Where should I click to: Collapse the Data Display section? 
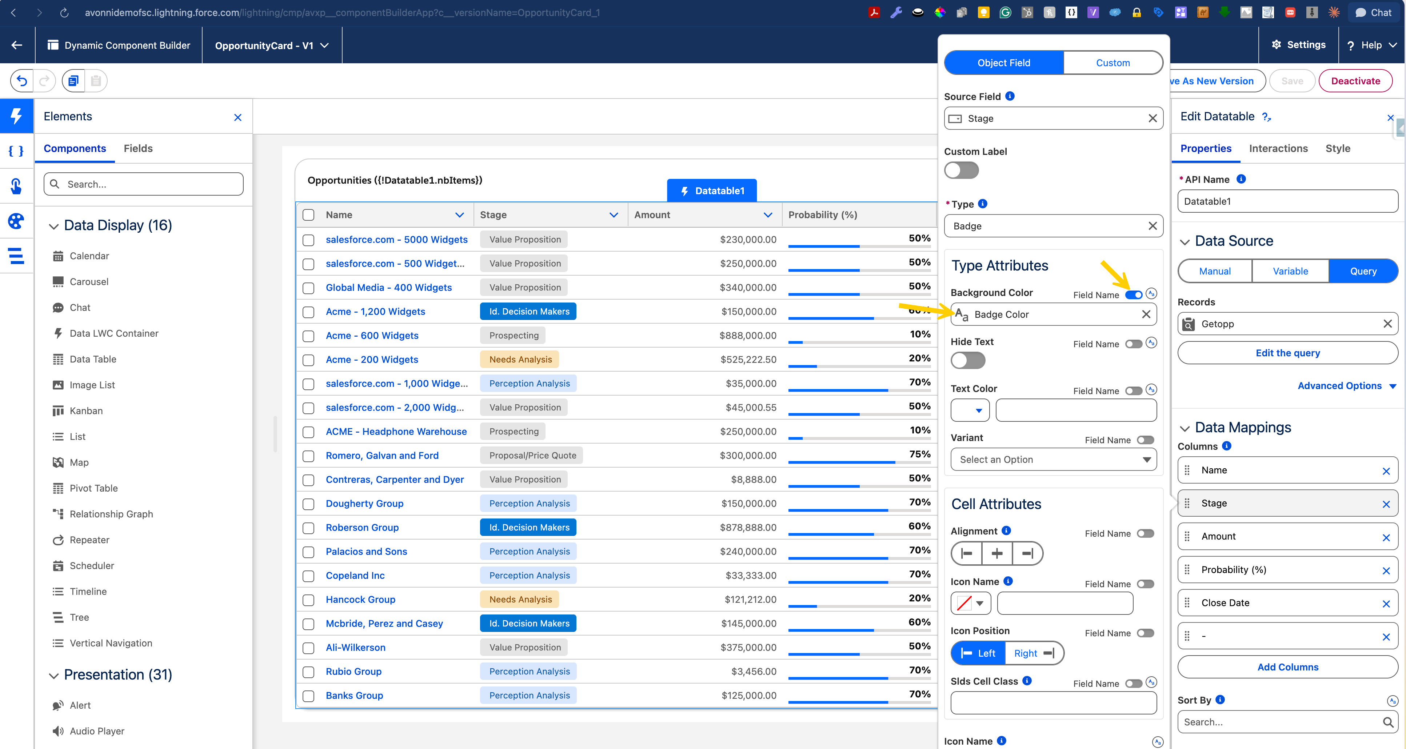click(53, 226)
